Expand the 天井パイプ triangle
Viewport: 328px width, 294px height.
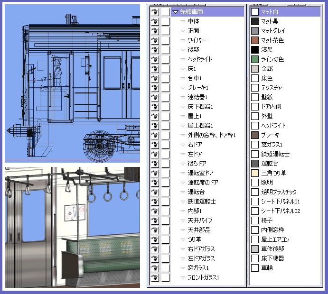click(183, 220)
